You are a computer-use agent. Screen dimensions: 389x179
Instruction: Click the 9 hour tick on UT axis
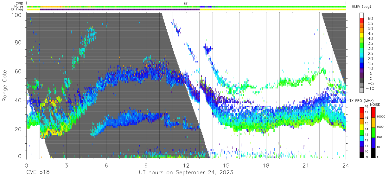coord(146,165)
